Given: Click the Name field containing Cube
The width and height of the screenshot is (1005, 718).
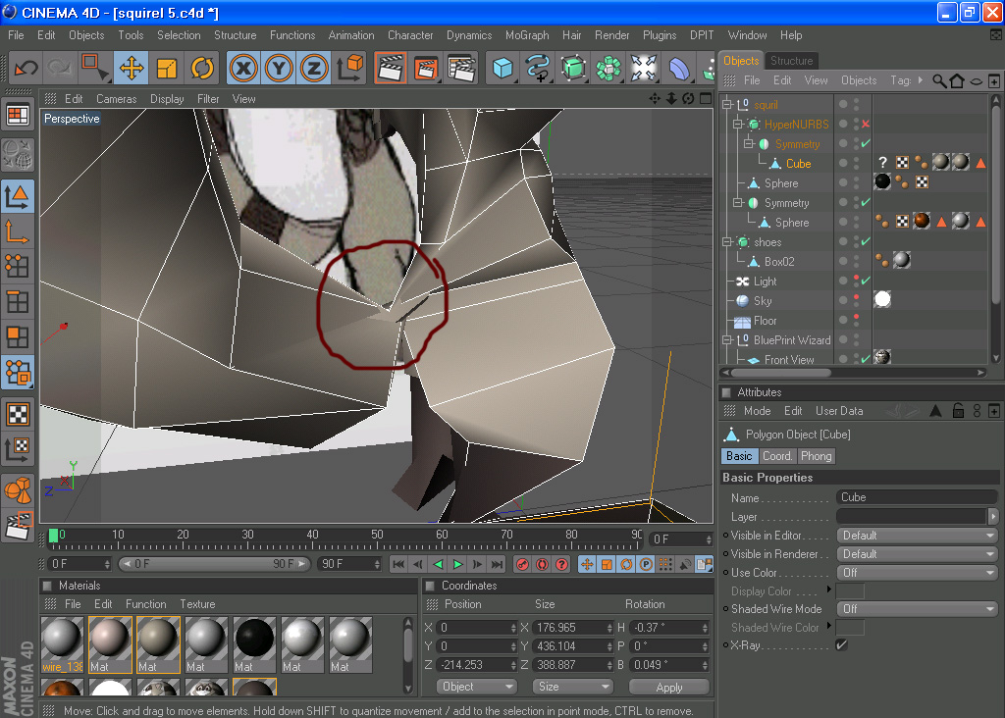Looking at the screenshot, I should tap(917, 497).
